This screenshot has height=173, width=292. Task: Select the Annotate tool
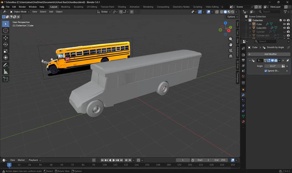click(x=6, y=65)
